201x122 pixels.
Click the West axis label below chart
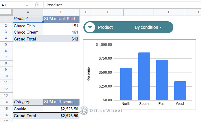(180, 104)
